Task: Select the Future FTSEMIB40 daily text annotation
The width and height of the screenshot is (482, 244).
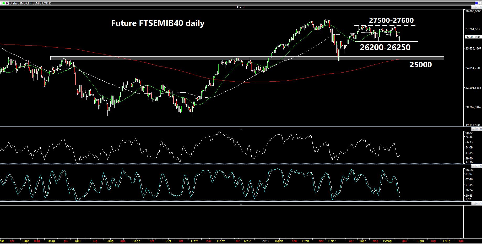Action: (158, 23)
